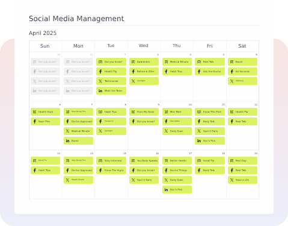This screenshot has height=226, width=288.
Task: Open the Doctor Things Facebook post
Action: pos(177,171)
